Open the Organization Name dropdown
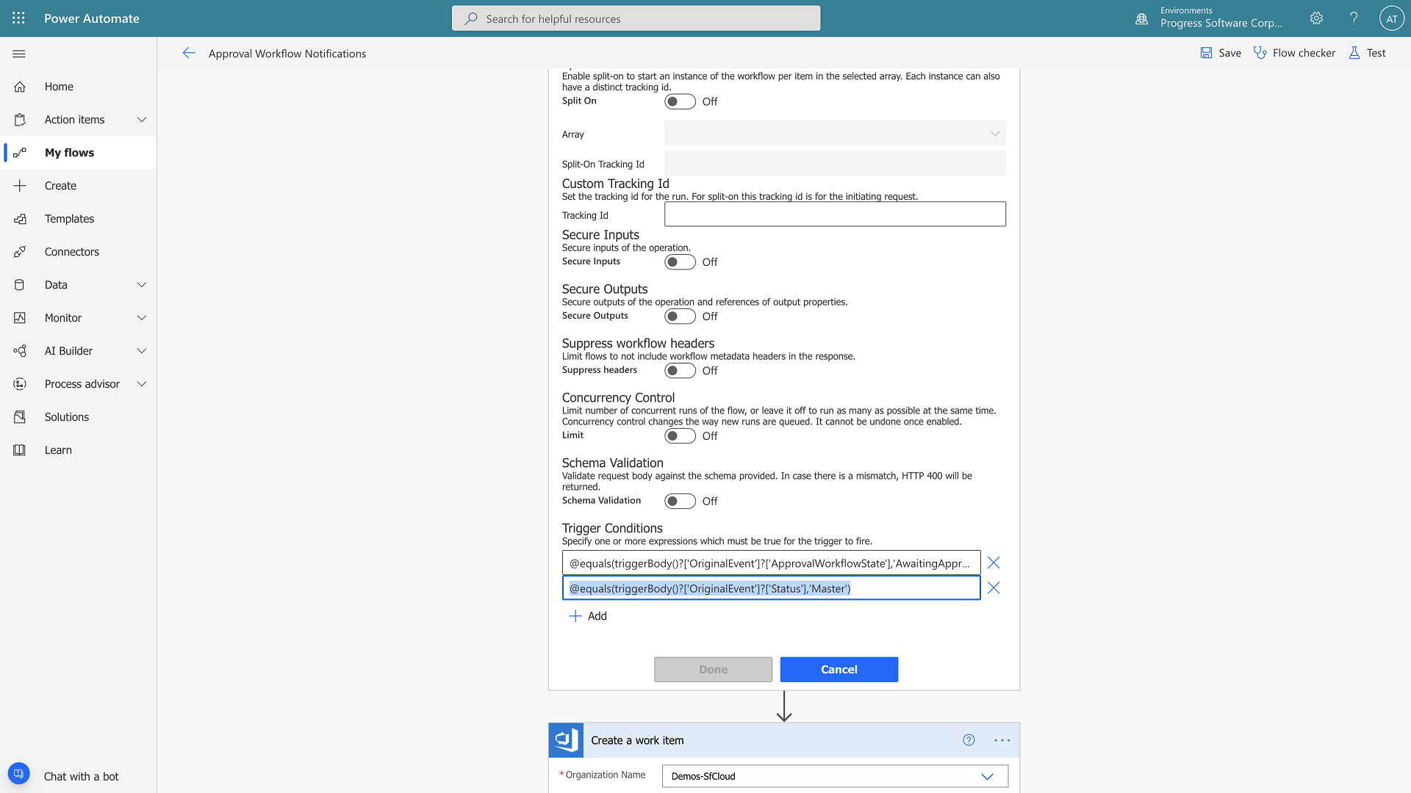Screen dimensions: 1411x793 pos(987,776)
